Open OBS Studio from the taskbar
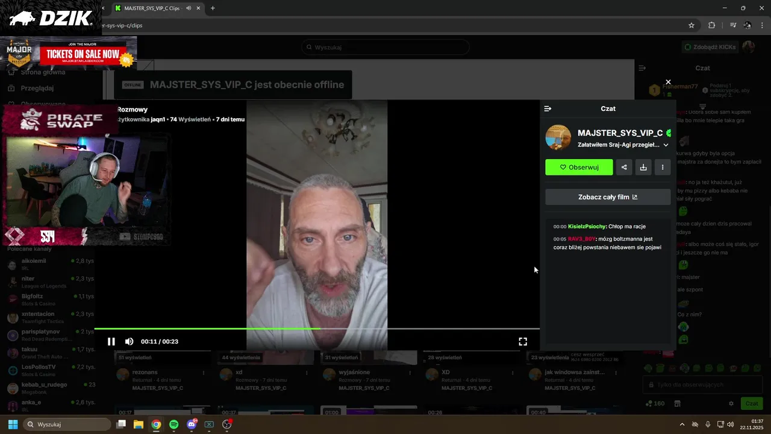 coord(227,424)
